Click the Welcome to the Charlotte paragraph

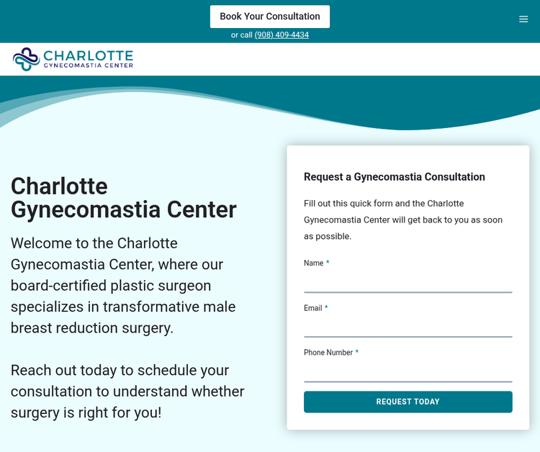124,286
